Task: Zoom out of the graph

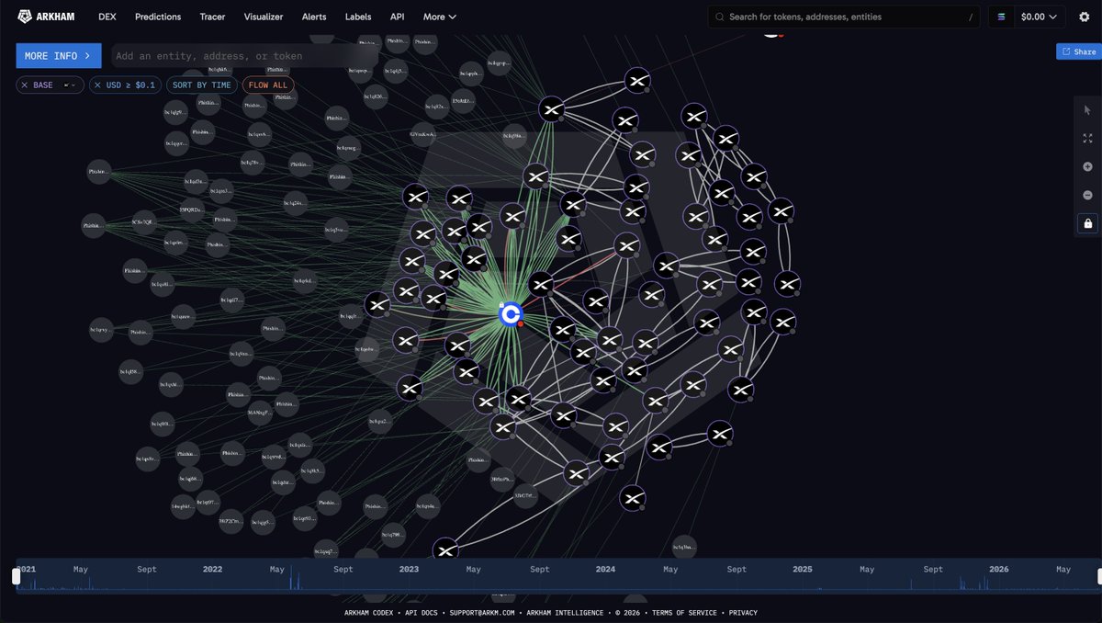Action: click(1088, 195)
